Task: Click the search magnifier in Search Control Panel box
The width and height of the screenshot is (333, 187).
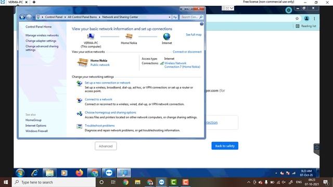Action: point(201,17)
